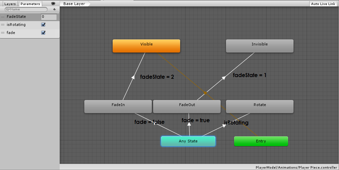Open the search filter magnifier dropdown

point(8,9)
